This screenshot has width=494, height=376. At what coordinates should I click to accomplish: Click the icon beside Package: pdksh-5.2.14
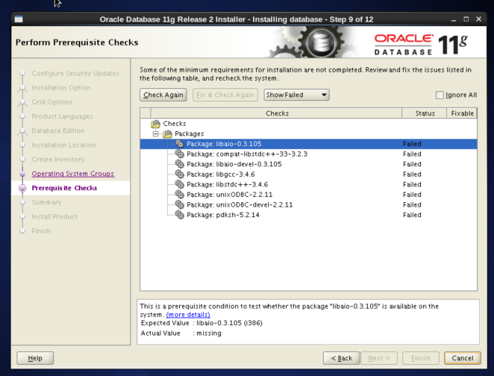coord(179,215)
